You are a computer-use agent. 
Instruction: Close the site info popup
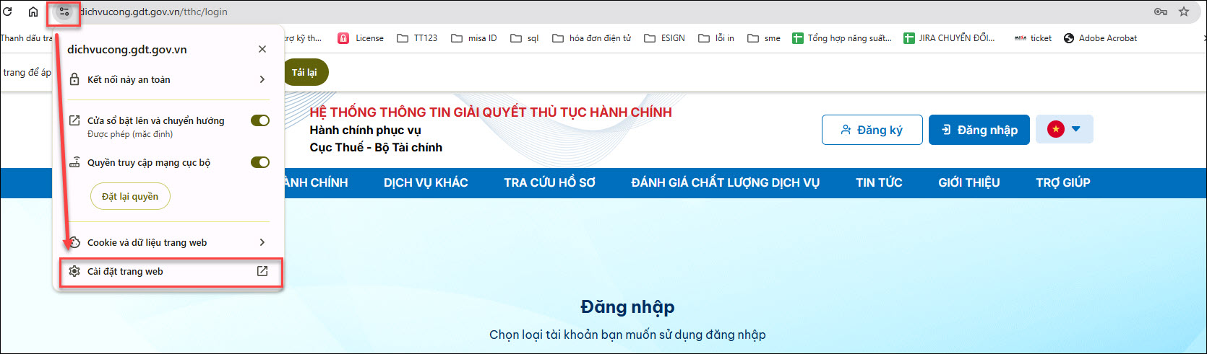pyautogui.click(x=262, y=49)
